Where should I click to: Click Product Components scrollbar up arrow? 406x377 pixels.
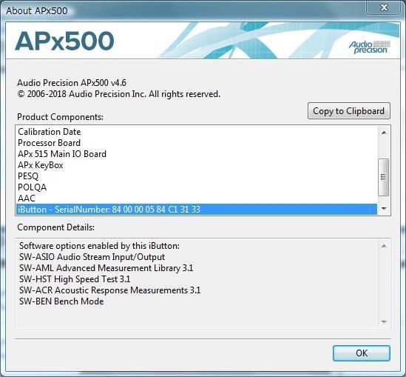[x=384, y=133]
